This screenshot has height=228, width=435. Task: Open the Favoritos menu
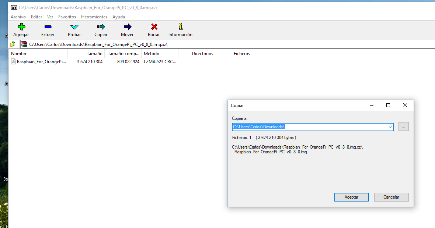[67, 17]
